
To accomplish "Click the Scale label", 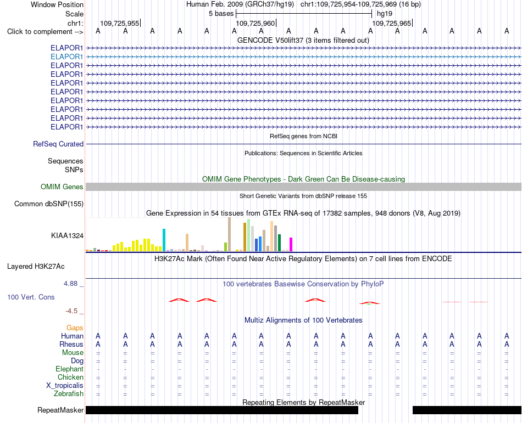I will point(75,14).
